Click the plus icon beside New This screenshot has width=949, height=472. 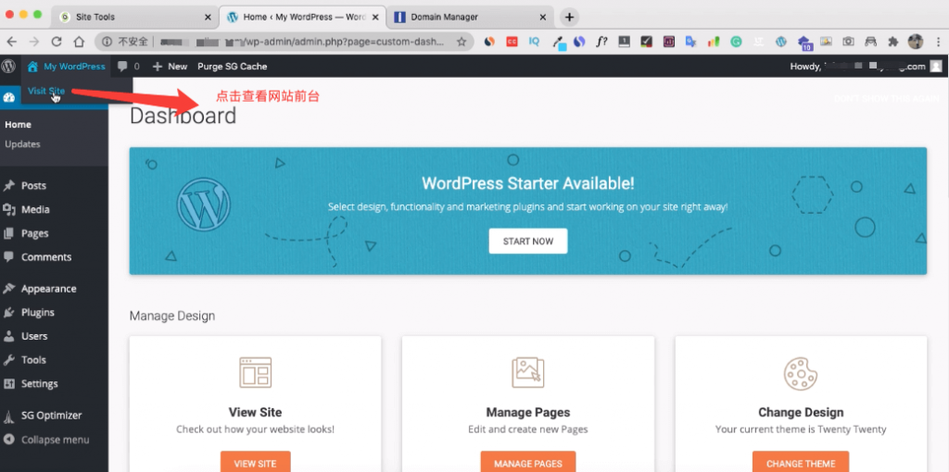pos(158,67)
